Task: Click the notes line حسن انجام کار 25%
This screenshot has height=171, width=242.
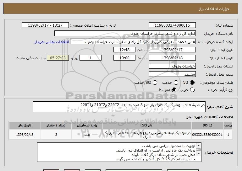Action: point(156,159)
